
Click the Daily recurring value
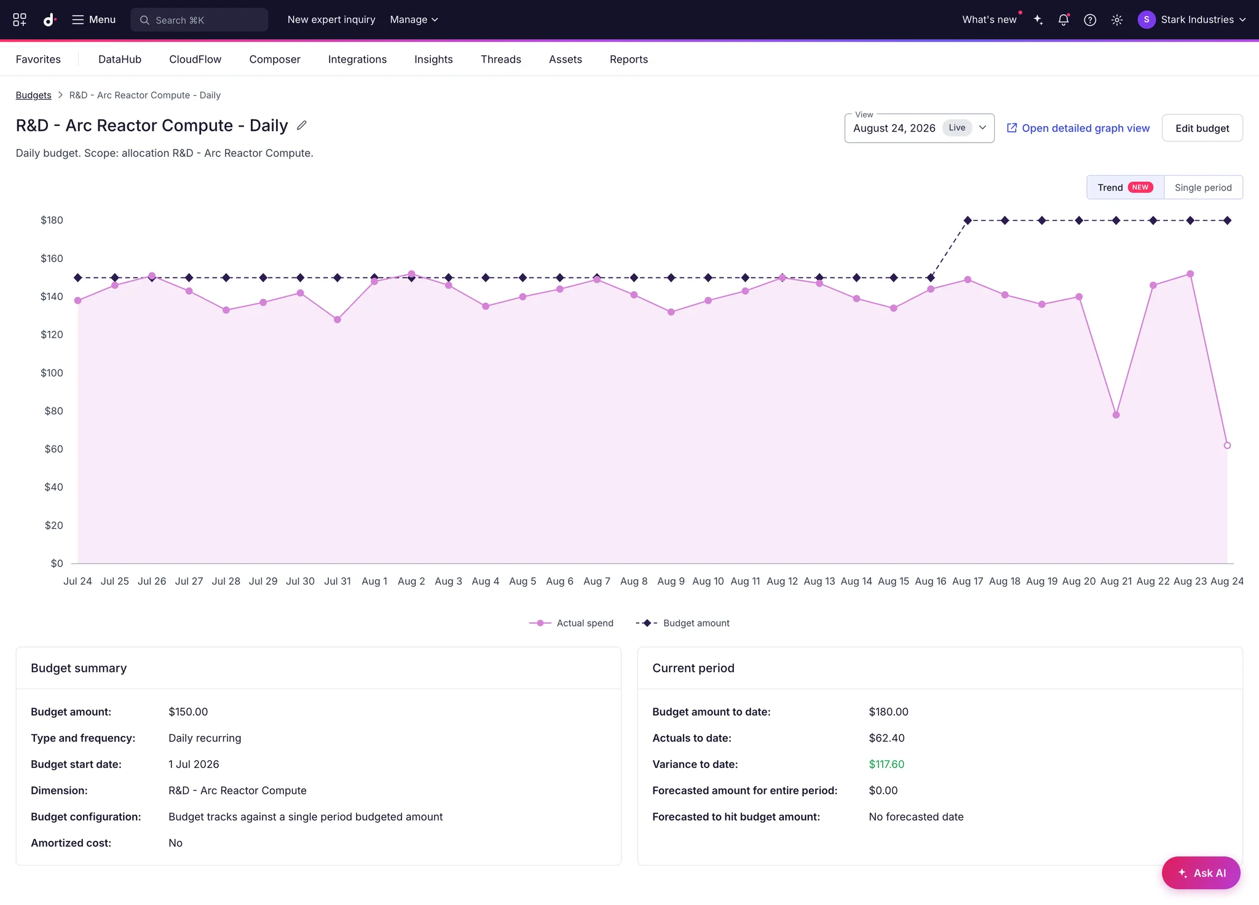pos(205,738)
